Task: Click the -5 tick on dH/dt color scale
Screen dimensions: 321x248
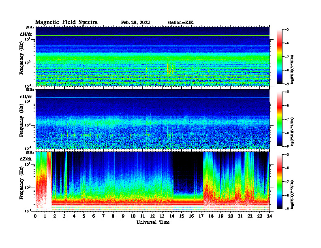Action: click(x=287, y=30)
